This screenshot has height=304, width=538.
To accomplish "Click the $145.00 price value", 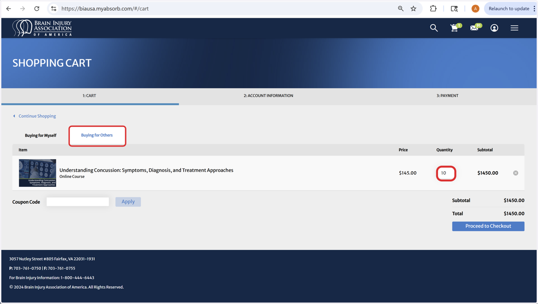I will pos(408,173).
